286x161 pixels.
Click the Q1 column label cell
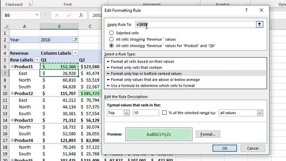pyautogui.click(x=59, y=60)
